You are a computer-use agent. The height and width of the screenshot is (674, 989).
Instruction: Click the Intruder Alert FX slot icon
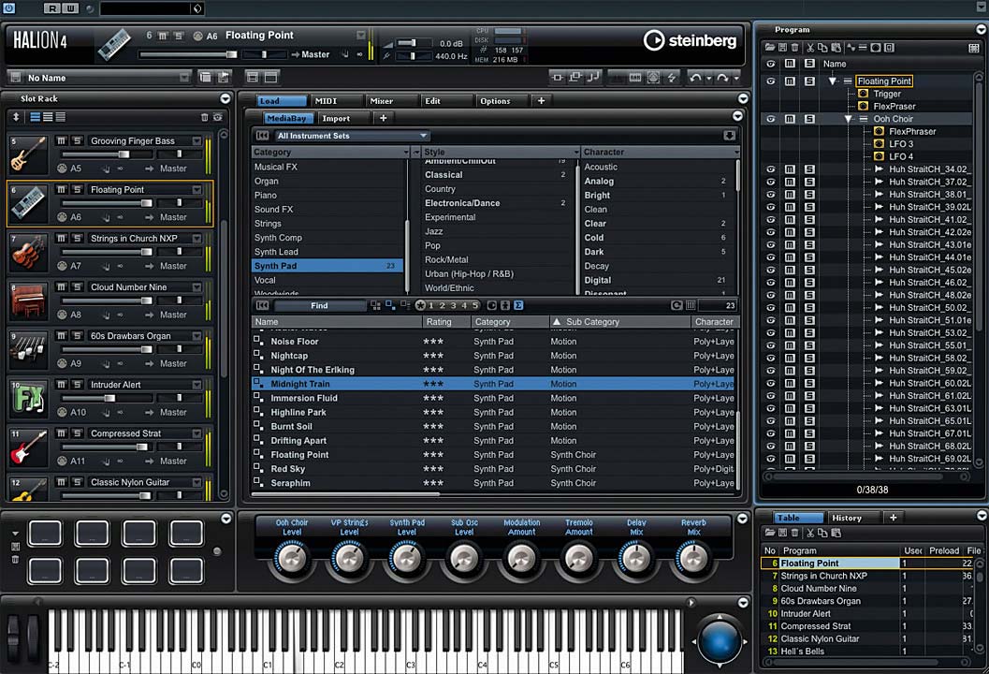28,398
